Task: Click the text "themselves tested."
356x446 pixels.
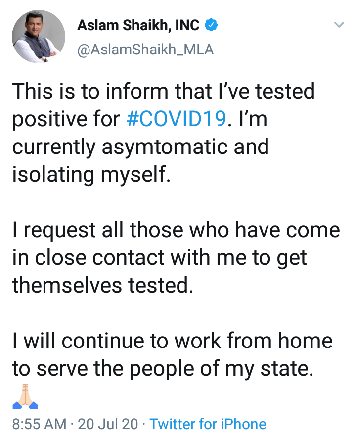Action: (102, 285)
